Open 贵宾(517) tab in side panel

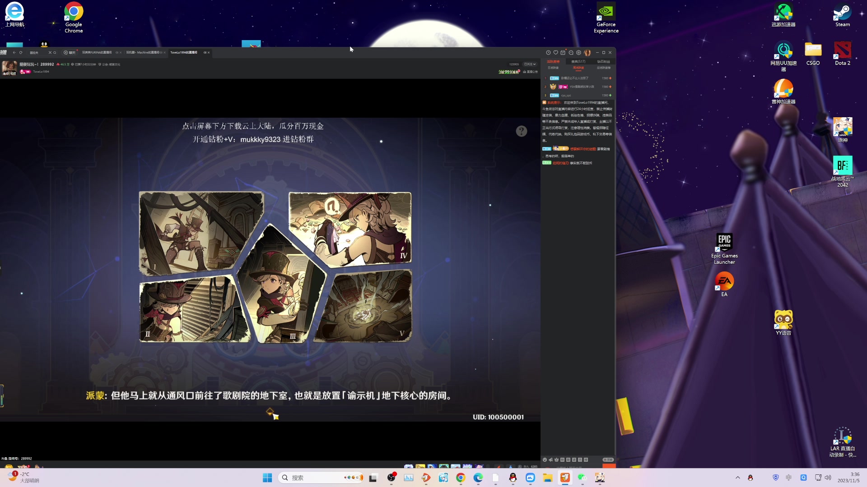pos(578,62)
